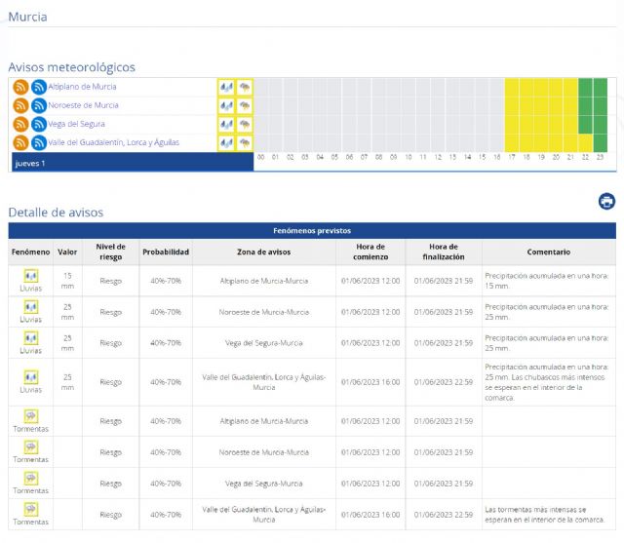Click the blue feed icon for Valle del Guadalentín
Screen dimensions: 624x543
39,142
